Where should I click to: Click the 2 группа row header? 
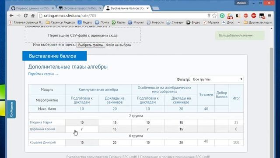click(x=136, y=116)
